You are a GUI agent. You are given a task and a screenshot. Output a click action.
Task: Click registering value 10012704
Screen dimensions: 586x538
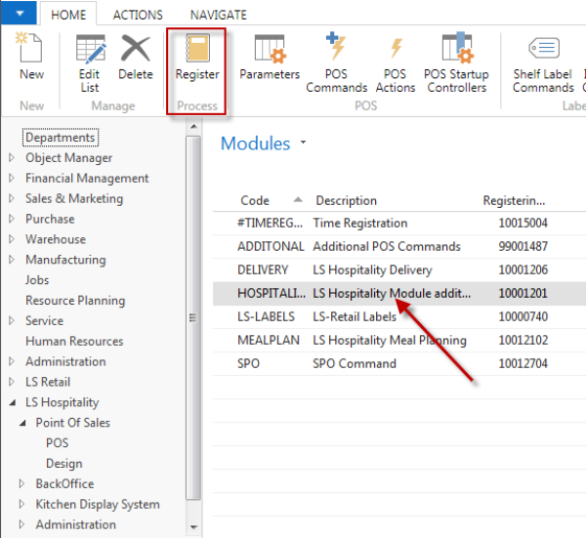523,363
